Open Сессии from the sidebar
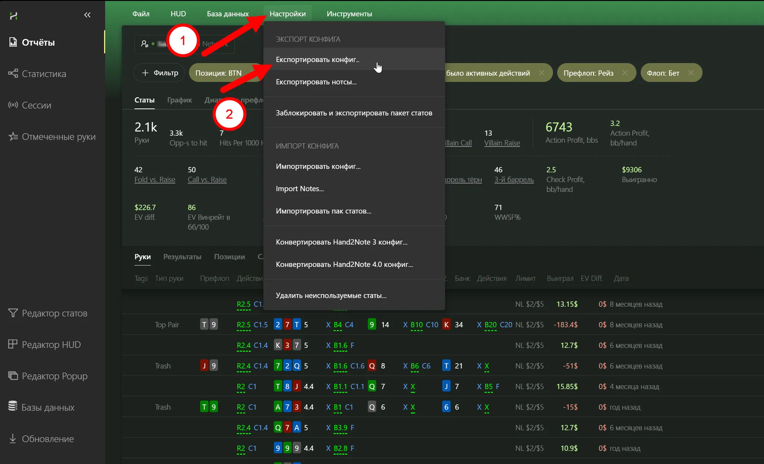The height and width of the screenshot is (464, 764). (x=13, y=105)
